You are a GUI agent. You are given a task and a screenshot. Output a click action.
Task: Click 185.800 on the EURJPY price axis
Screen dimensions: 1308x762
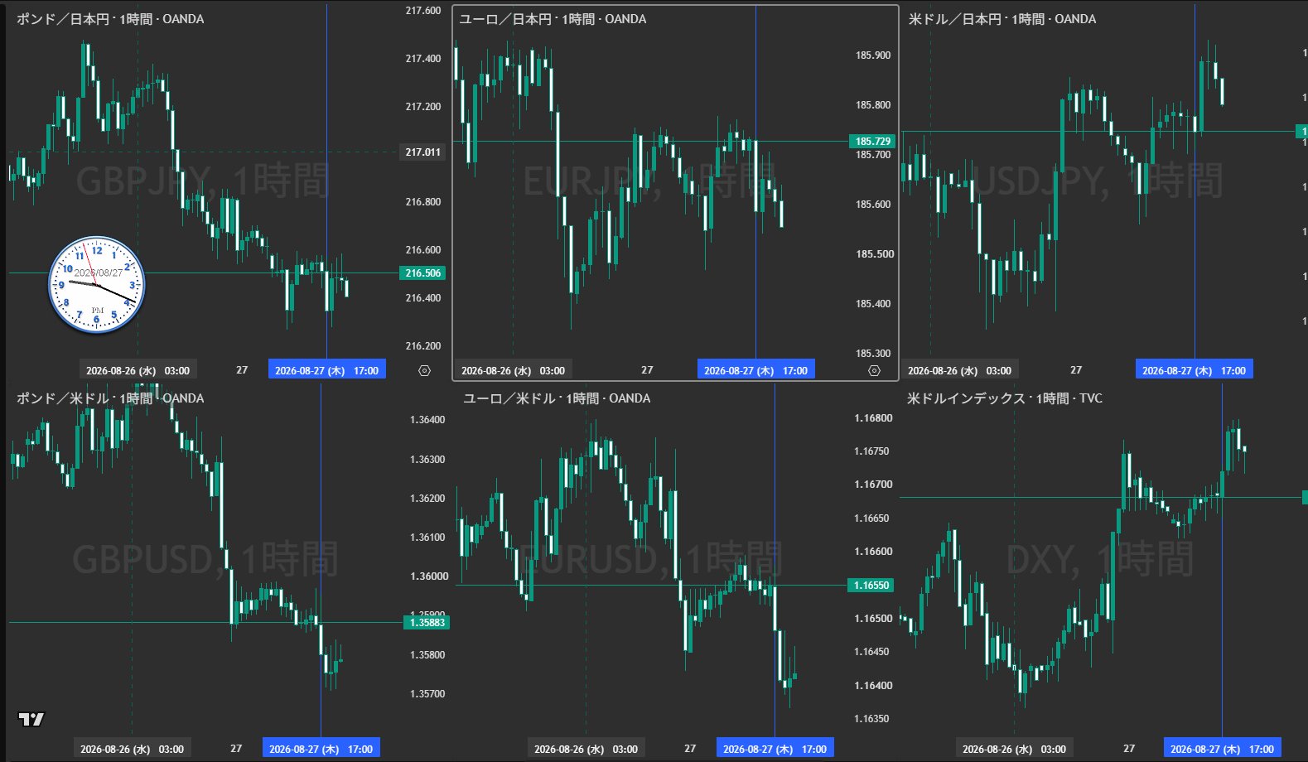pyautogui.click(x=873, y=105)
